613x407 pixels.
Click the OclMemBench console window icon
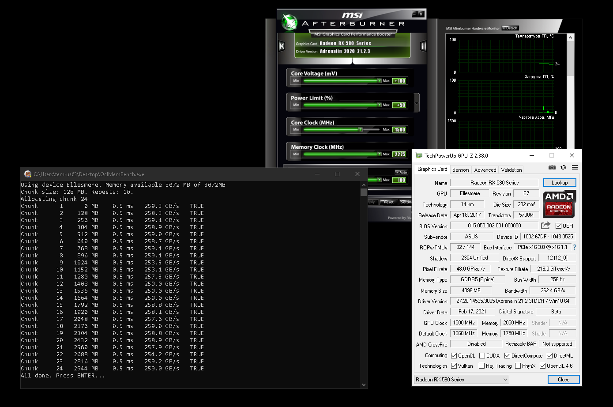click(x=28, y=174)
